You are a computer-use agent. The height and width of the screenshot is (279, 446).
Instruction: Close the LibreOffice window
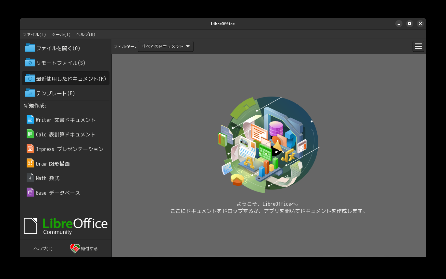[420, 24]
